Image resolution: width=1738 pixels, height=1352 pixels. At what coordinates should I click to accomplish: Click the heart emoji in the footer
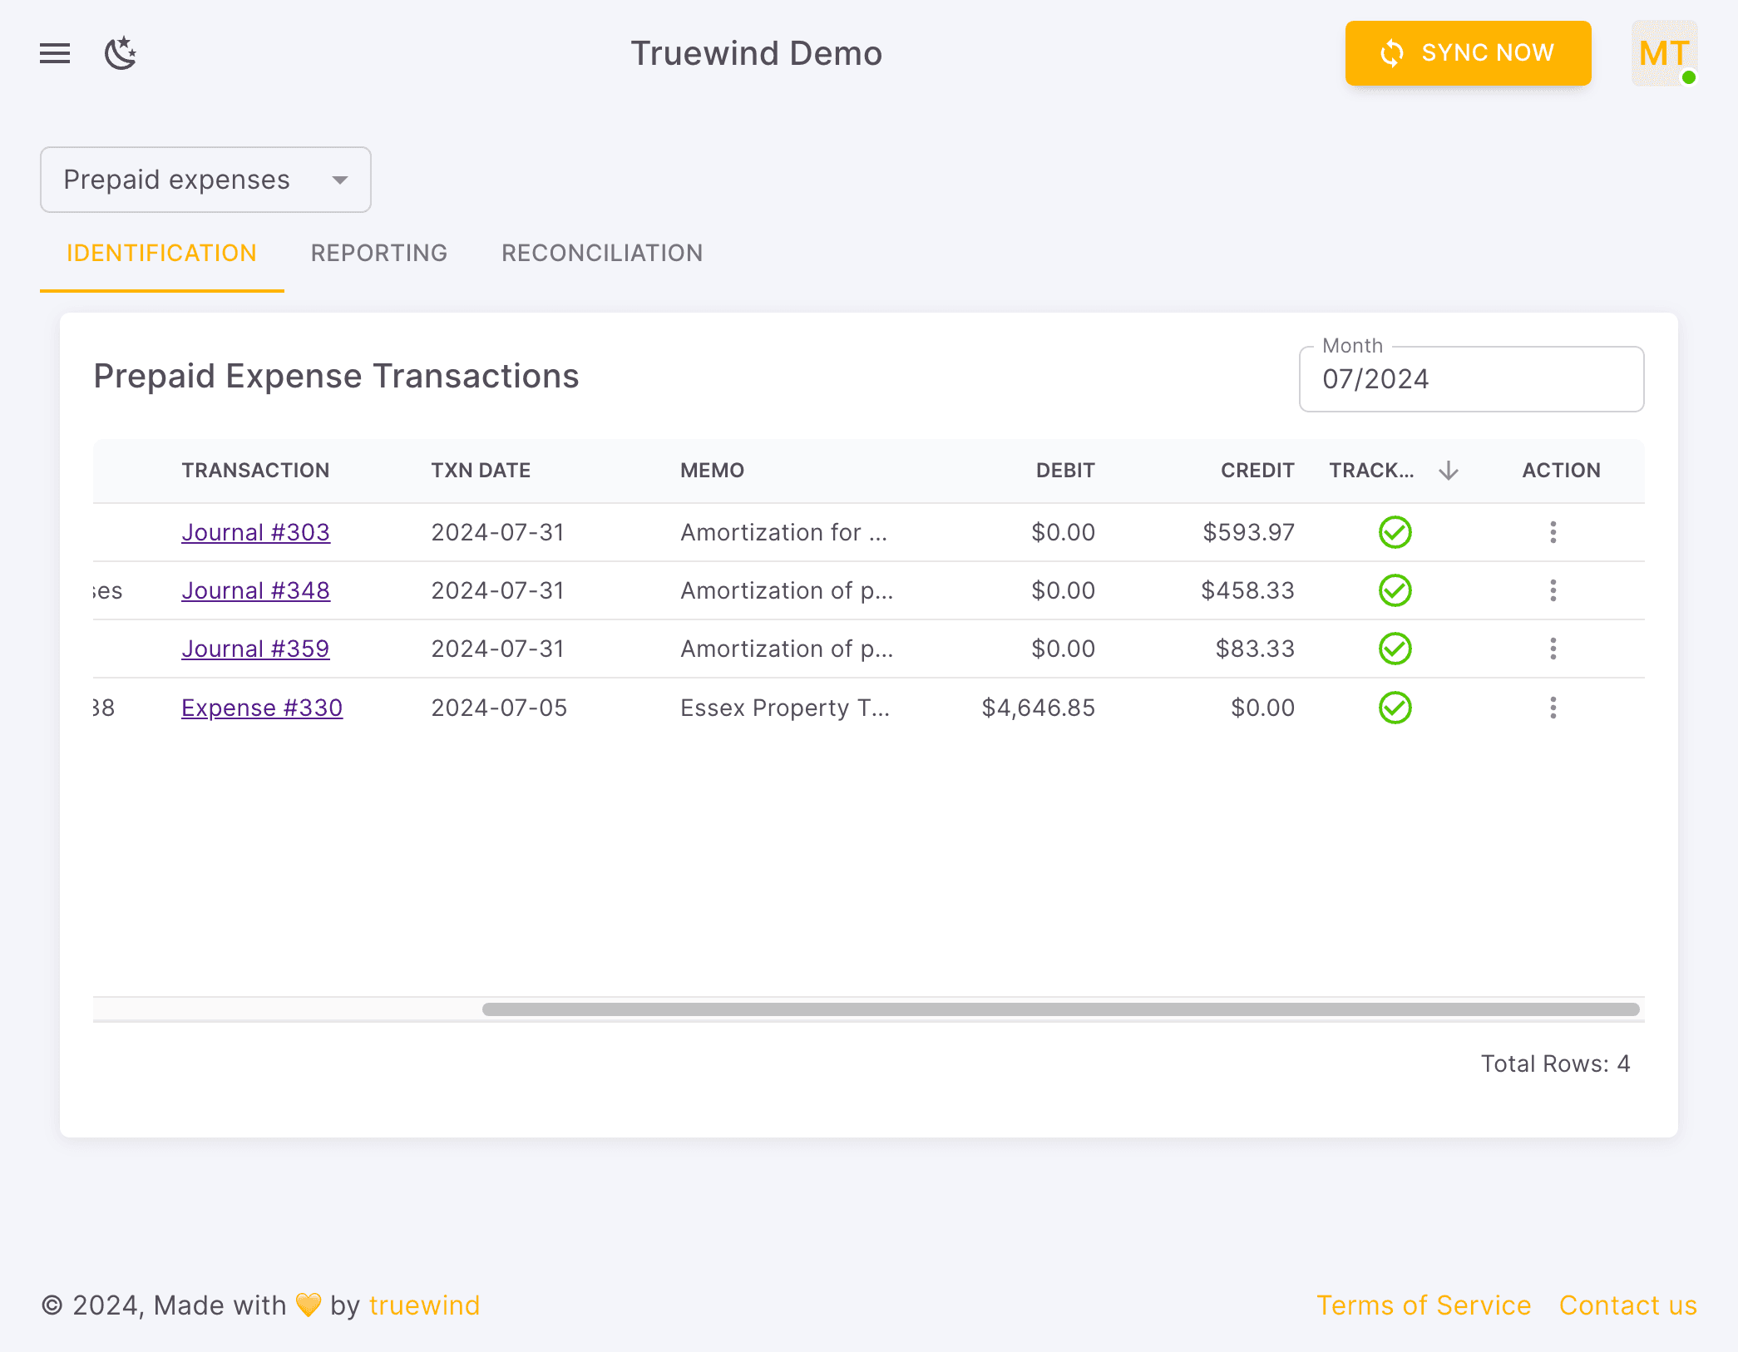[x=308, y=1305]
